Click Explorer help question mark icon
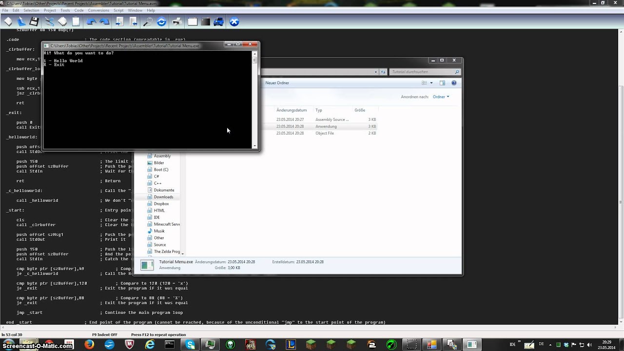Viewport: 624px width, 351px height. 454,83
